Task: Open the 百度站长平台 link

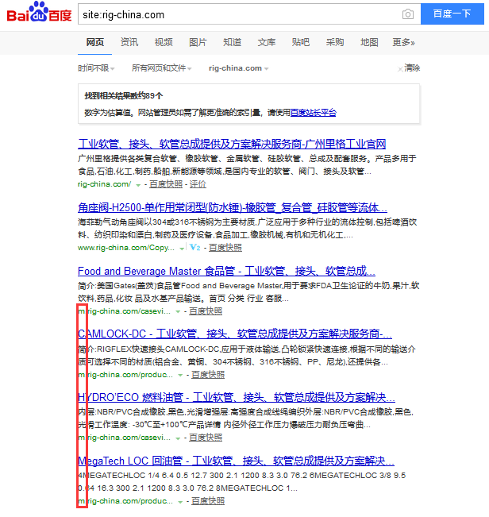Action: point(313,113)
